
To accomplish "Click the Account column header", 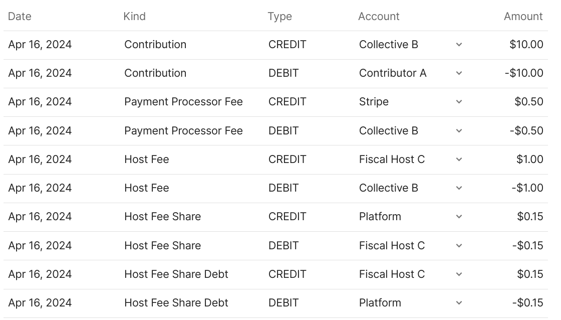I will click(x=379, y=17).
